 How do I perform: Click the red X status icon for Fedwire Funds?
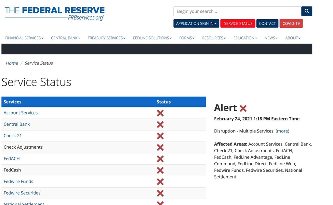pos(160,182)
